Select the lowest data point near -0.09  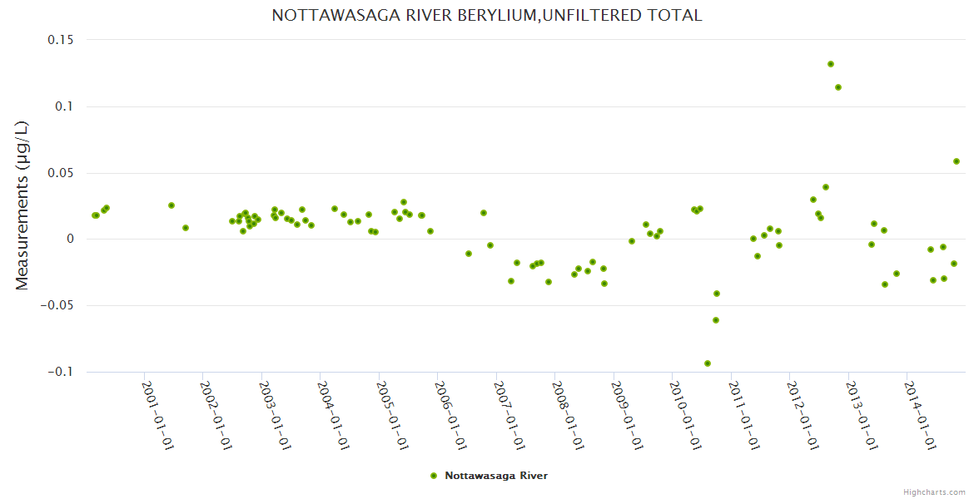click(708, 363)
